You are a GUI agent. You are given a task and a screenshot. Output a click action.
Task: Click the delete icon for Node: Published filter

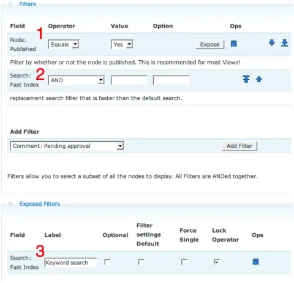pos(234,44)
